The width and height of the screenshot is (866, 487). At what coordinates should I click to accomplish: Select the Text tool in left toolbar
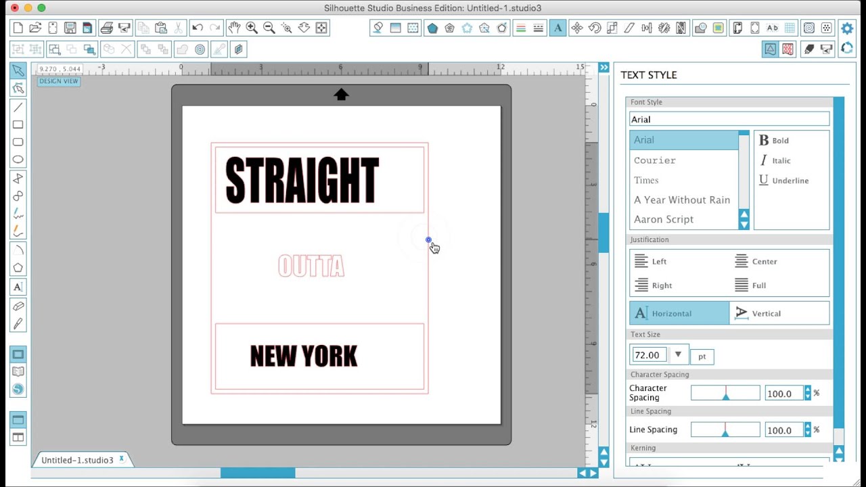18,287
